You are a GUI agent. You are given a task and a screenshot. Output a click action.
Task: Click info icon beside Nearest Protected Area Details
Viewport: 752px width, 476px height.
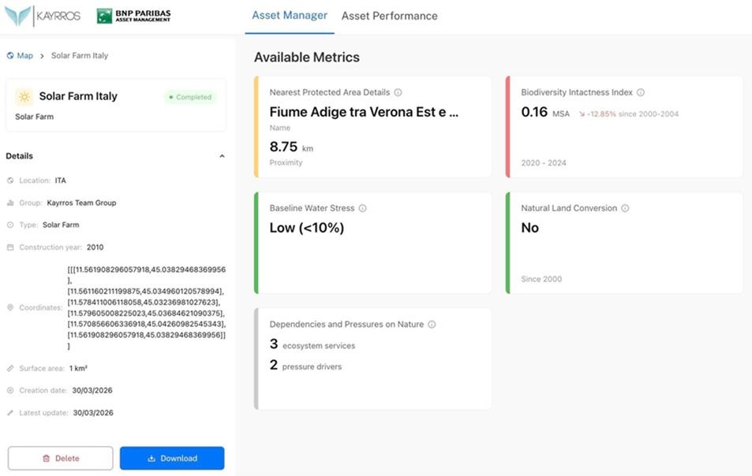coord(398,92)
